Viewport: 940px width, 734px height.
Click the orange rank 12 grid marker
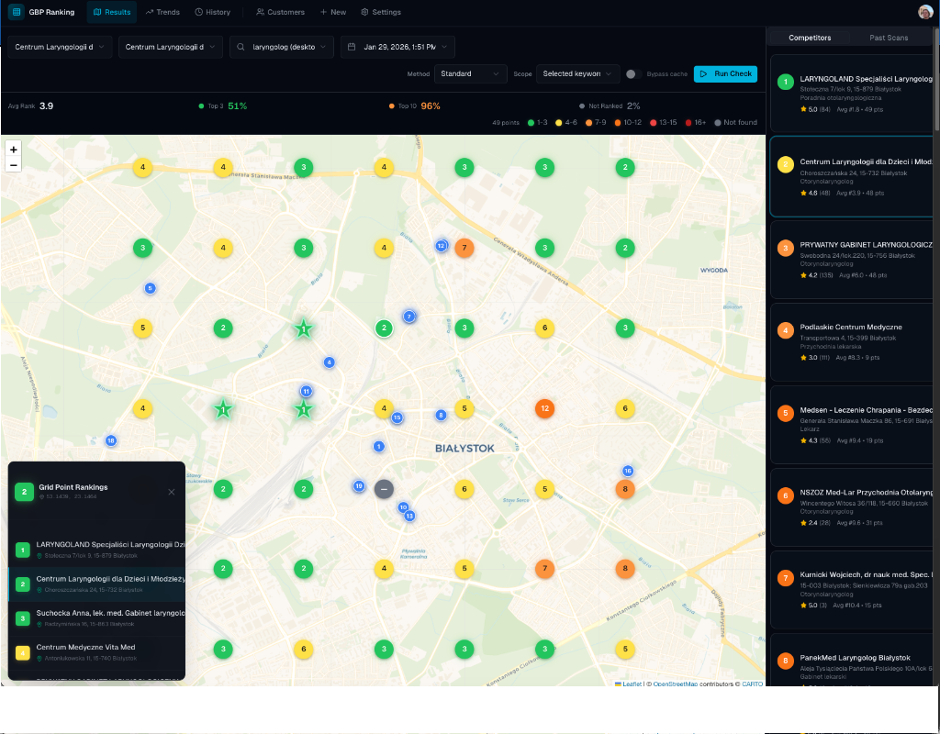coord(544,408)
